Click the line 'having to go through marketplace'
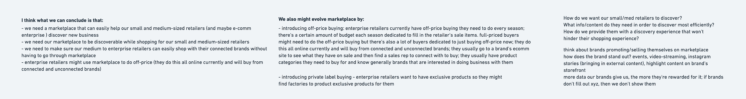 coord(58,56)
